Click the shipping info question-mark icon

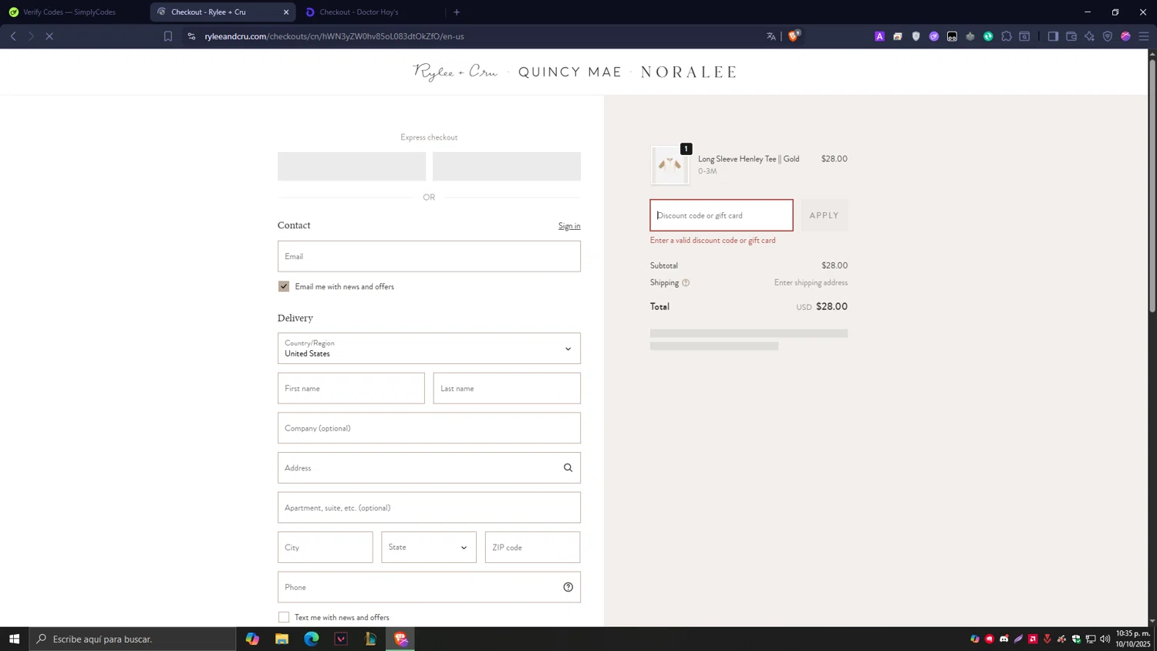(686, 283)
